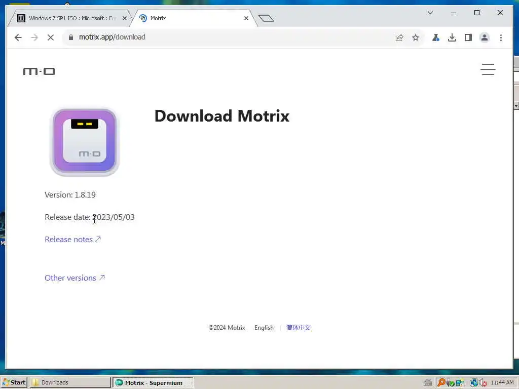The width and height of the screenshot is (519, 389).
Task: Go back to the previous page
Action: tap(18, 37)
